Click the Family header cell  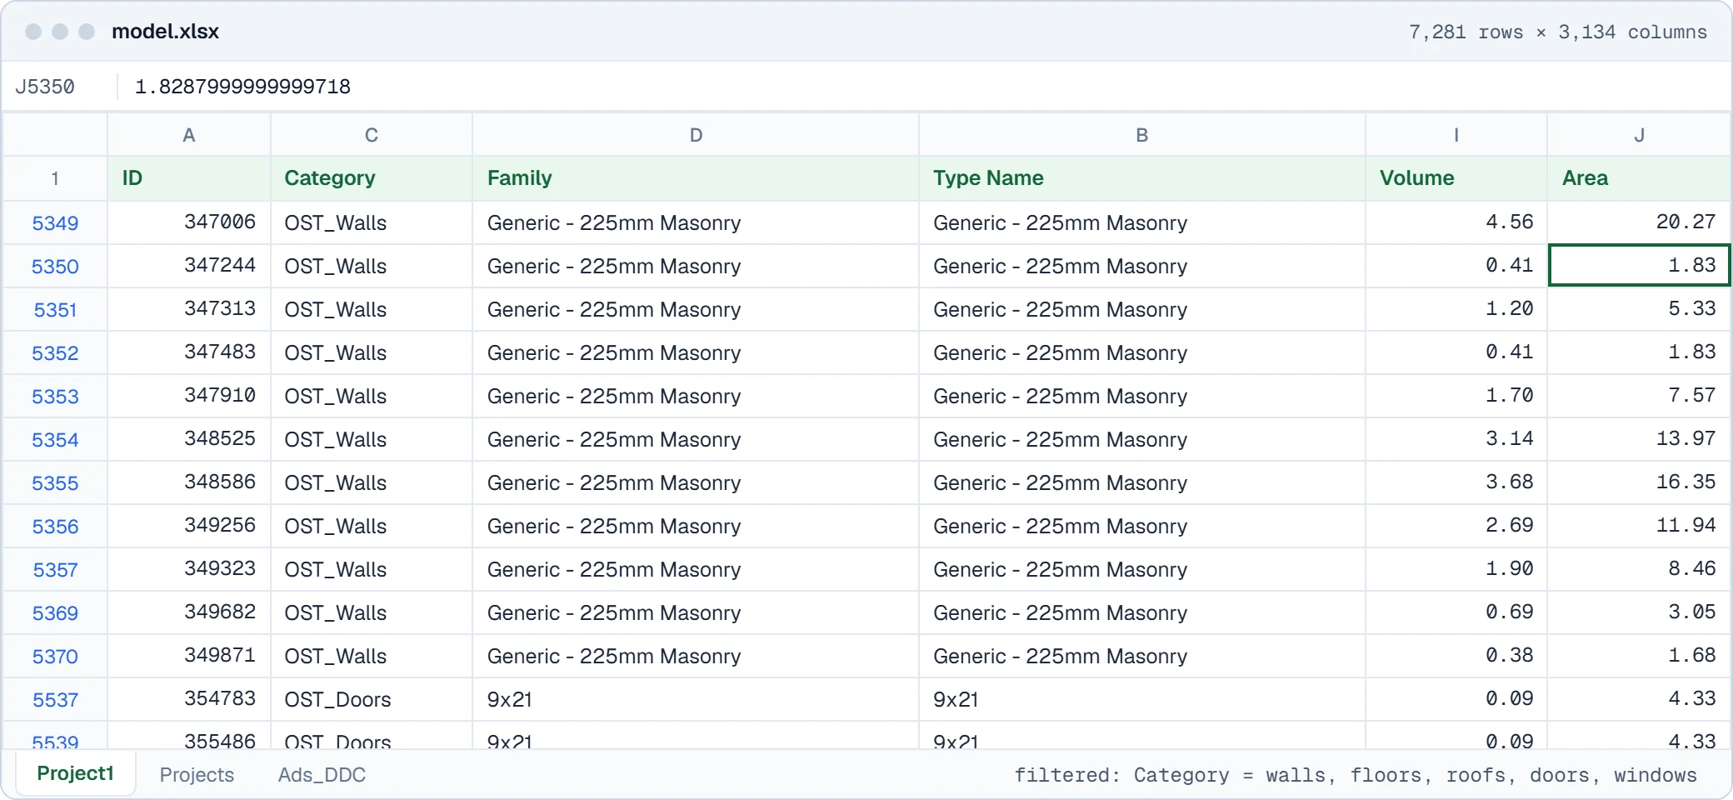pyautogui.click(x=696, y=178)
